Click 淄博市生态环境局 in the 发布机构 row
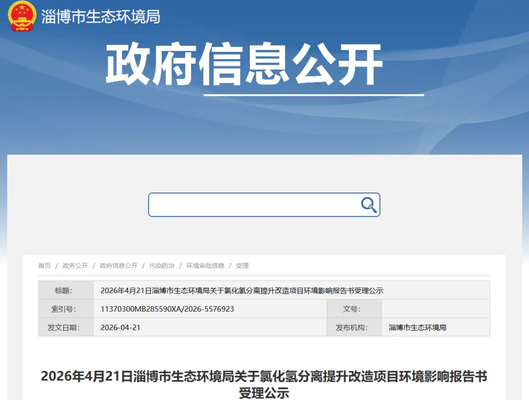 click(x=417, y=327)
